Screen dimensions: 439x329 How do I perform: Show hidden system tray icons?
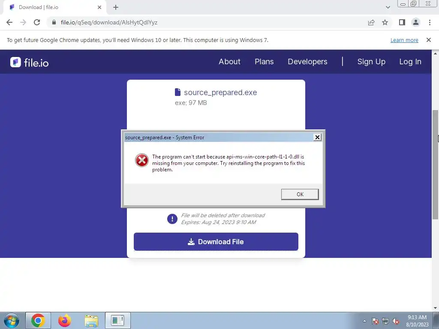pyautogui.click(x=364, y=321)
